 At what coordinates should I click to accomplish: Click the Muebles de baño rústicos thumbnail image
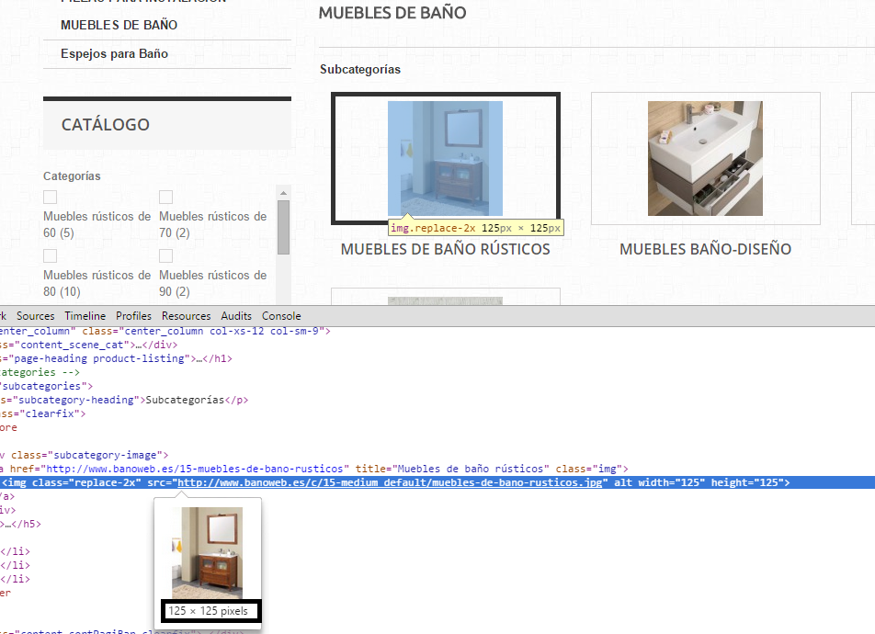445,158
